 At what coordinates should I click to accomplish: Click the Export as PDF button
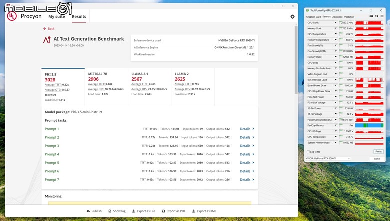point(174,211)
